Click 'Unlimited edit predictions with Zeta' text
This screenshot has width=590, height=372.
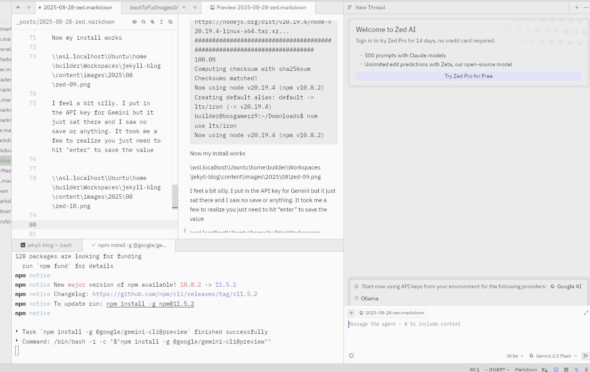click(438, 64)
